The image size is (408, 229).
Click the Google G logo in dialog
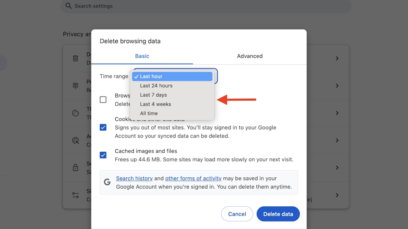coord(107,182)
